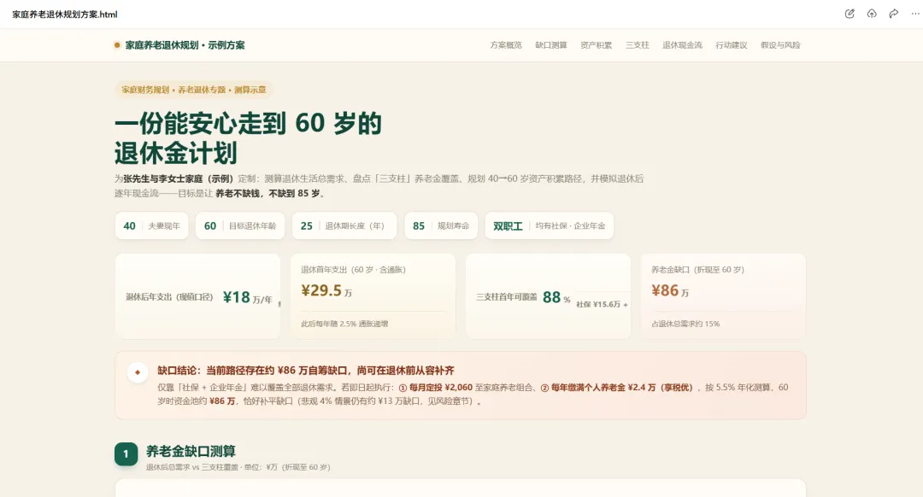
Task: Open 假设与风险 nav section
Action: (780, 45)
